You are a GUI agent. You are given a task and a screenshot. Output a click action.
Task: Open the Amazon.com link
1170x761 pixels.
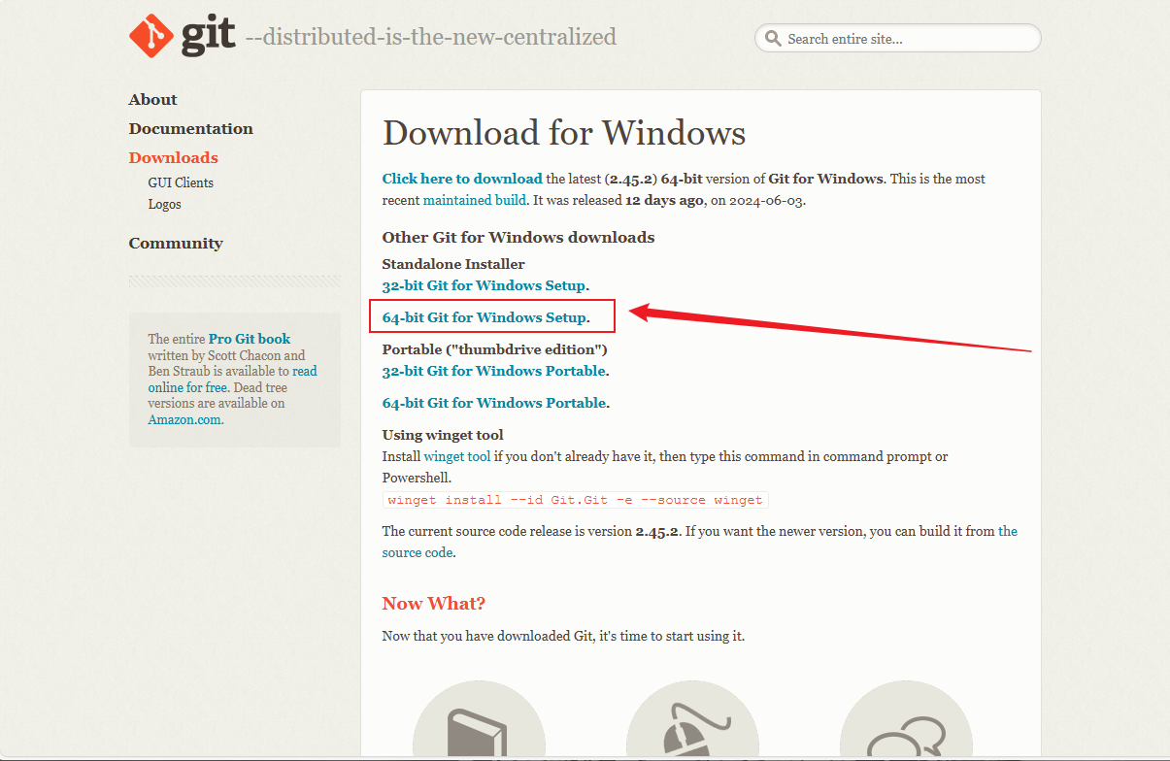184,419
